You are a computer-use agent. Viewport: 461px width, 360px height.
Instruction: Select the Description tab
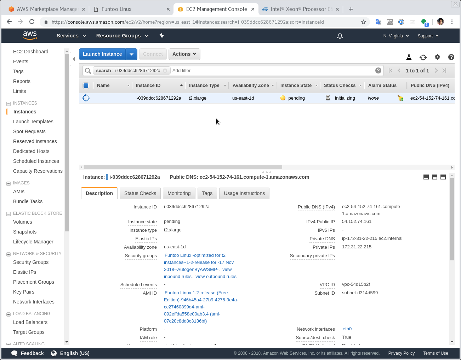99,193
